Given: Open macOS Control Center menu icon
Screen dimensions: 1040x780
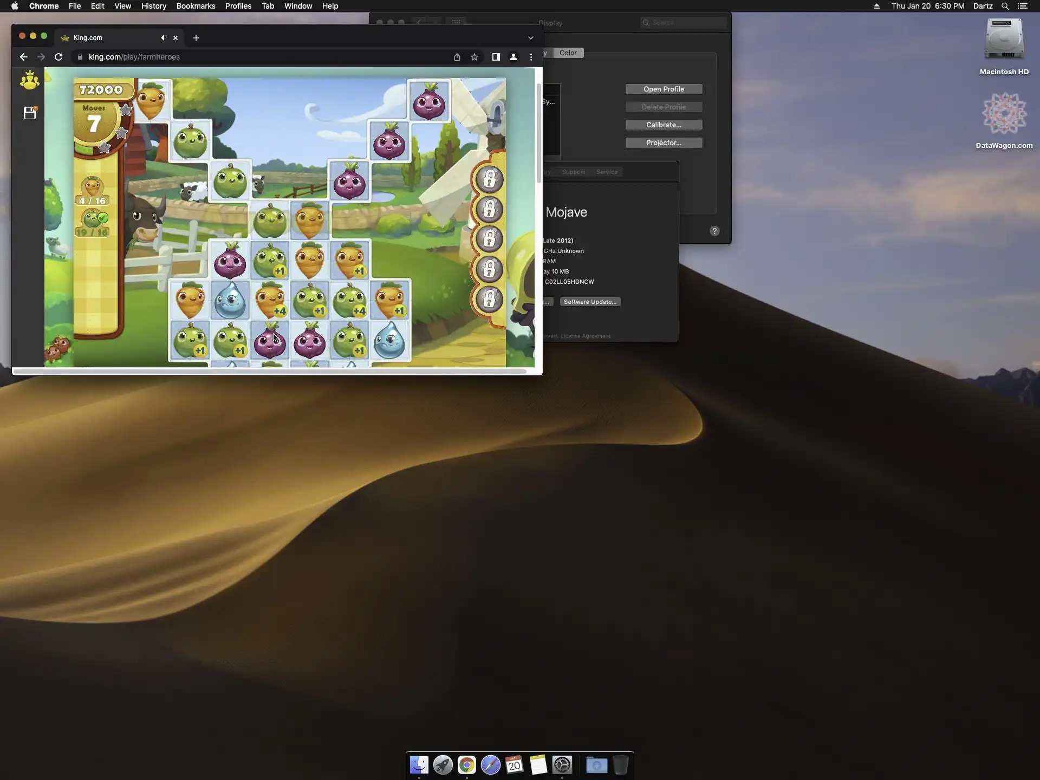Looking at the screenshot, I should [1022, 6].
